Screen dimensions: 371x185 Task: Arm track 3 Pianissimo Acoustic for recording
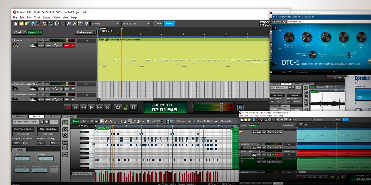[67, 99]
